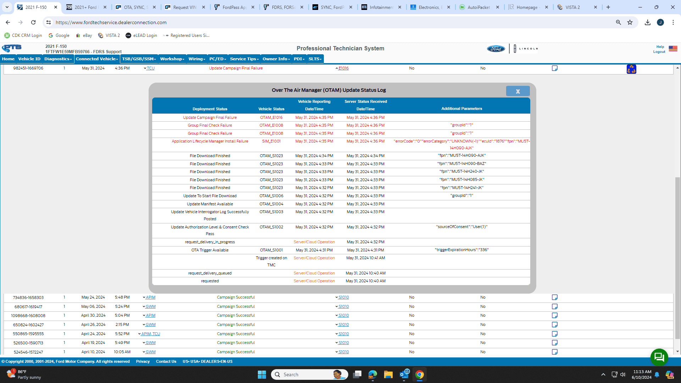Open the Connected Vehicle menu
This screenshot has height=383, width=681.
click(97, 59)
